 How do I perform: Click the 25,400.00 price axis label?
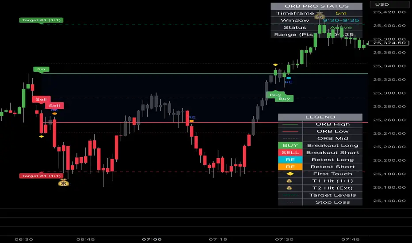389,26
